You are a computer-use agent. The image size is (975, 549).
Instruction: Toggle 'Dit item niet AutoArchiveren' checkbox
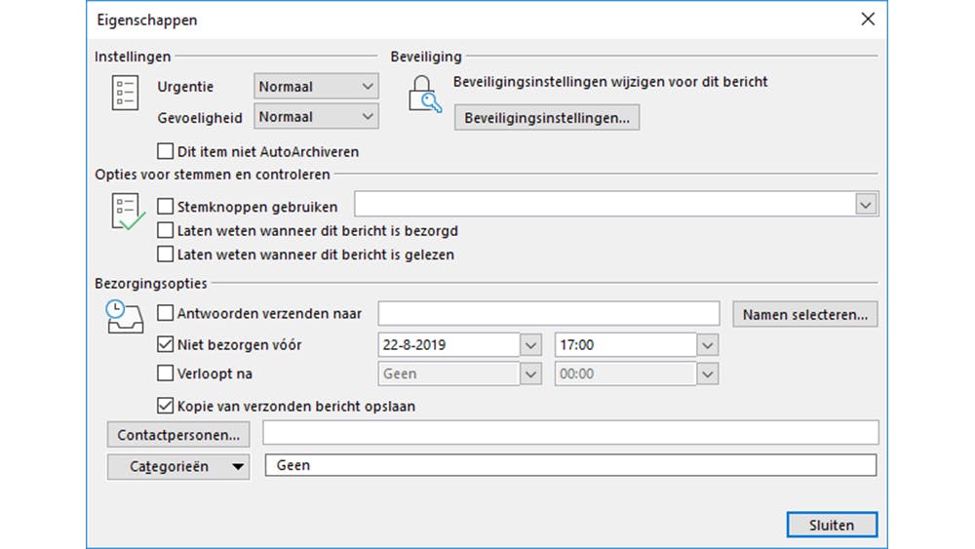click(165, 151)
